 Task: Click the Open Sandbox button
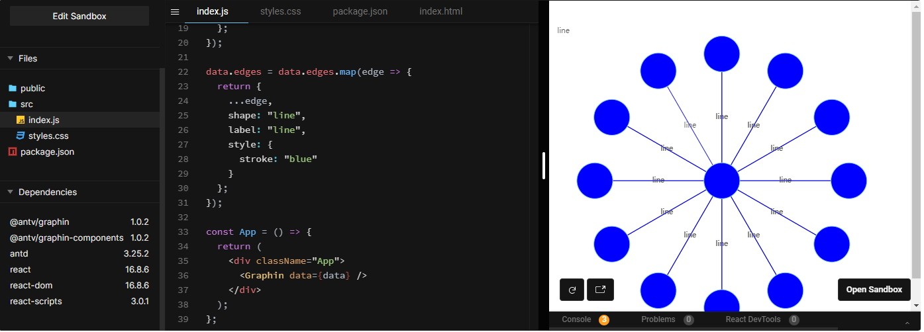tap(874, 290)
